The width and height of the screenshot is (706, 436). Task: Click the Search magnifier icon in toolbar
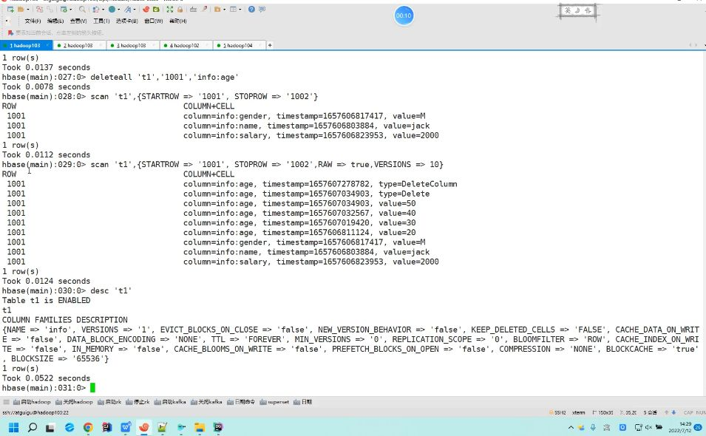pyautogui.click(x=82, y=10)
